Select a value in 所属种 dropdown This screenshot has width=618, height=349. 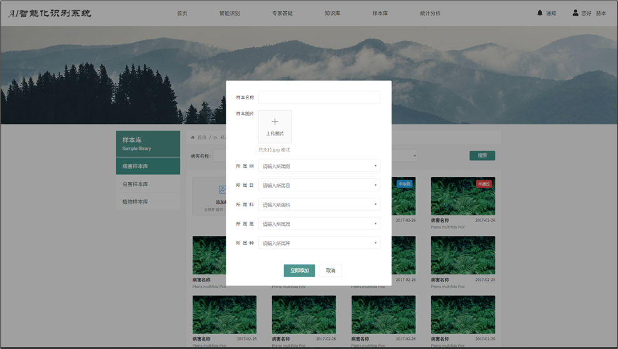tap(319, 243)
